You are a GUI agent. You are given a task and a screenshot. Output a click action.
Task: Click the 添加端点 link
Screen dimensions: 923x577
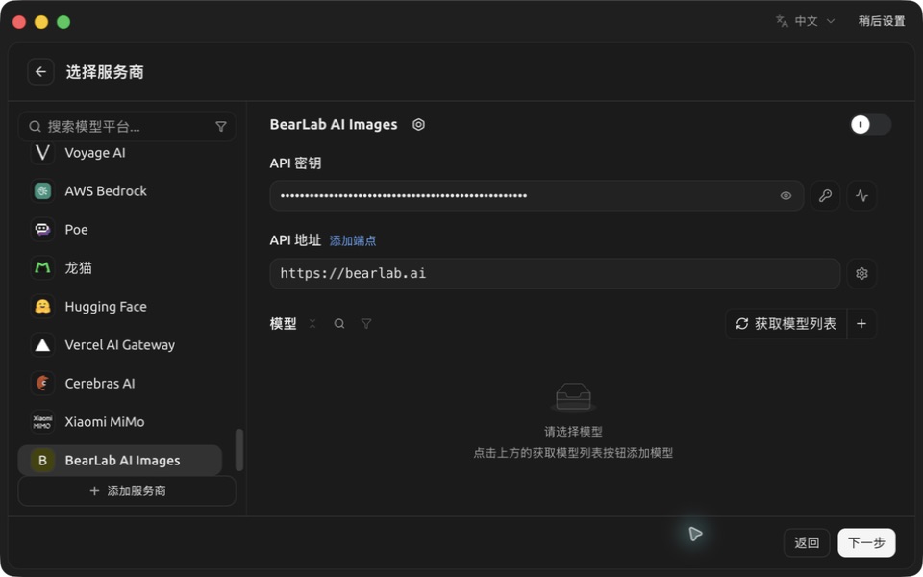point(353,240)
